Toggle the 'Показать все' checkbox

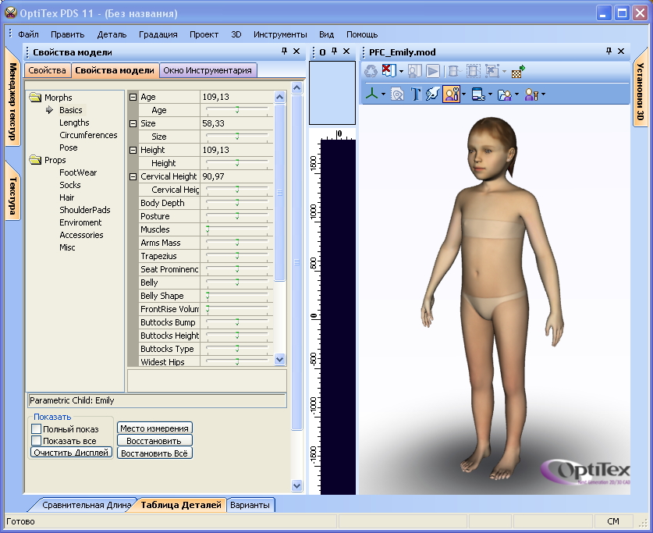[36, 441]
